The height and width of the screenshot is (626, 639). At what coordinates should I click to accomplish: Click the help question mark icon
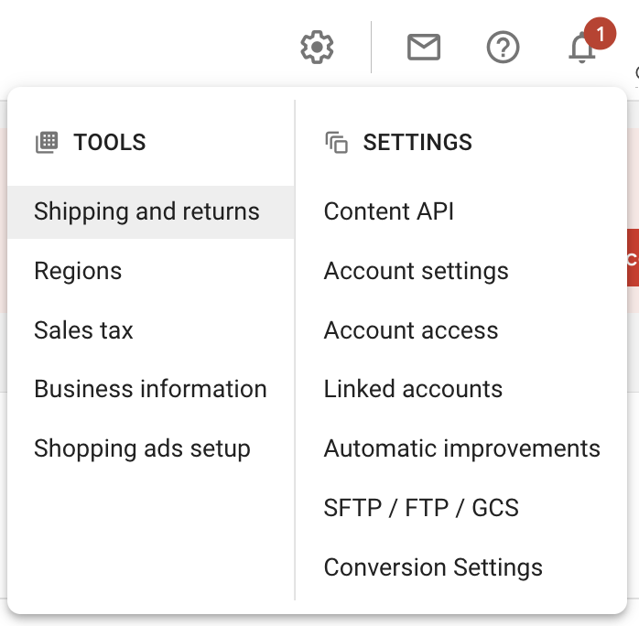tap(503, 48)
